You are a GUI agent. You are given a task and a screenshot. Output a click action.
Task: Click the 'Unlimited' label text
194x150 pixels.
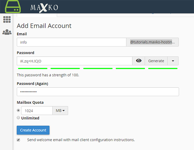click(x=30, y=118)
